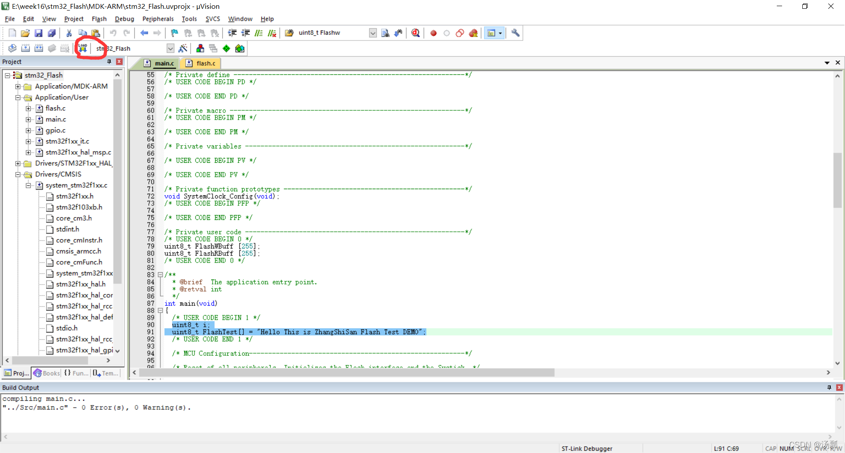Save the current file
845x453 pixels.
pyautogui.click(x=39, y=33)
